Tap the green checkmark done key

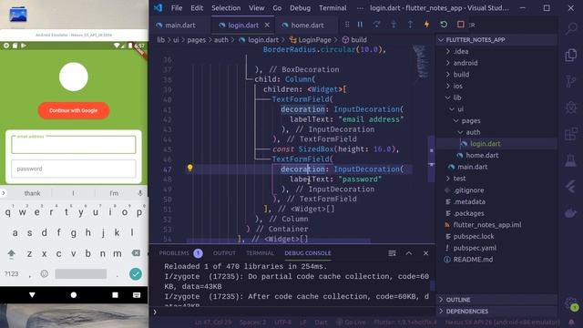click(136, 274)
